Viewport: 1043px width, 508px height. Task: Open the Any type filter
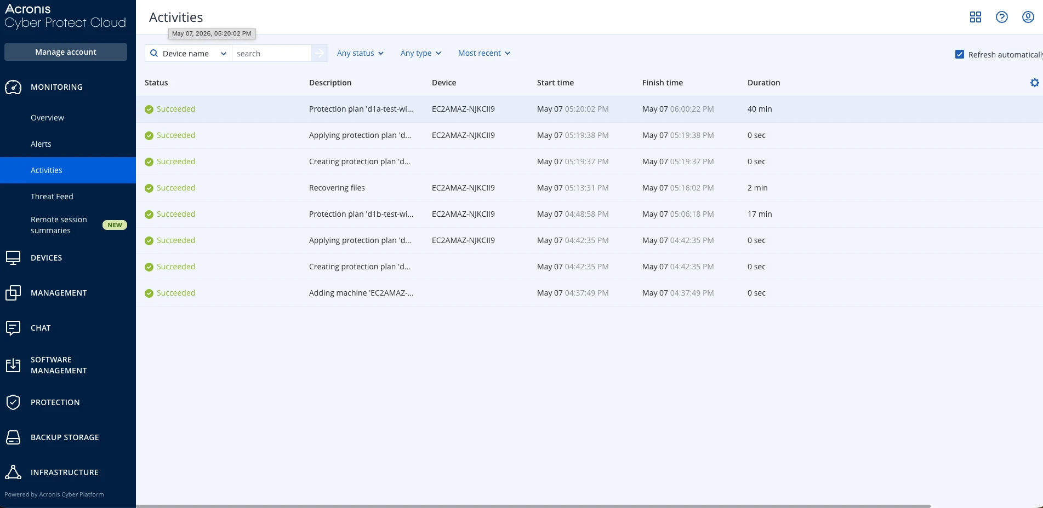coord(421,53)
